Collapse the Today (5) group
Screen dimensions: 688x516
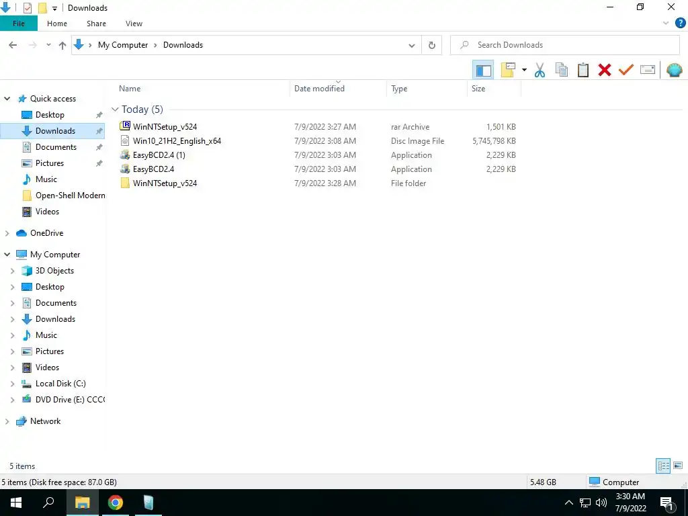click(x=115, y=110)
